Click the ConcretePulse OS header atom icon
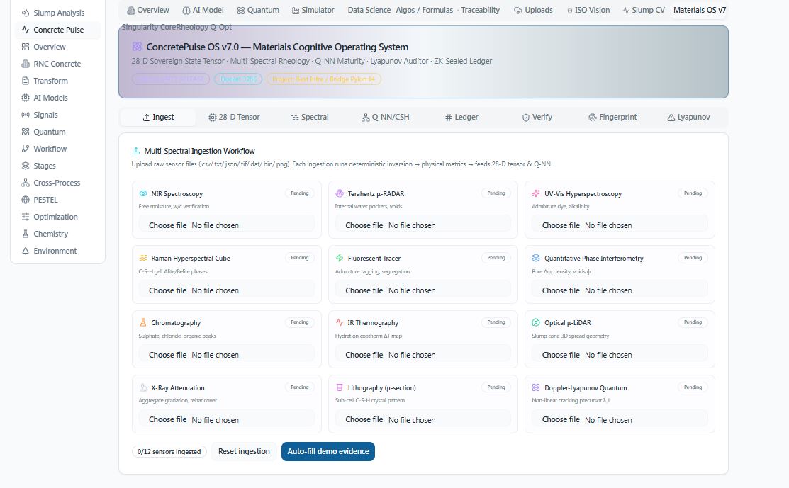 pyautogui.click(x=137, y=47)
